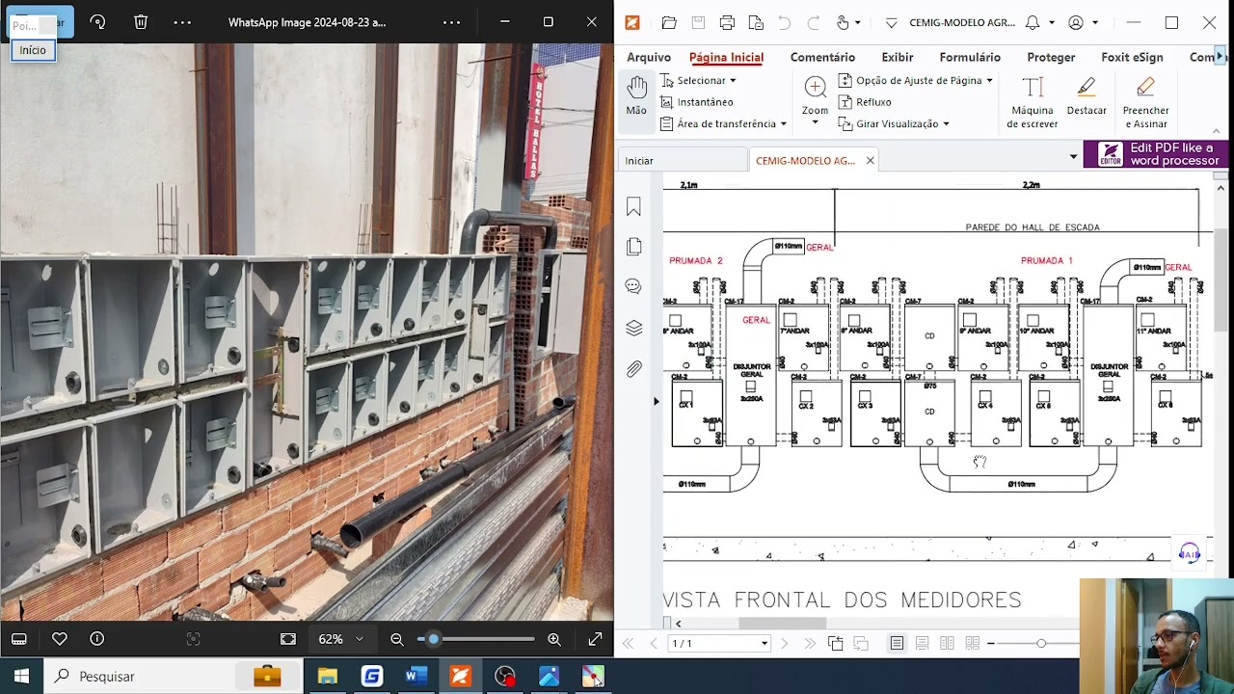The width and height of the screenshot is (1234, 694).
Task: Switch to the Proteger ribbon tab
Action: pyautogui.click(x=1051, y=58)
